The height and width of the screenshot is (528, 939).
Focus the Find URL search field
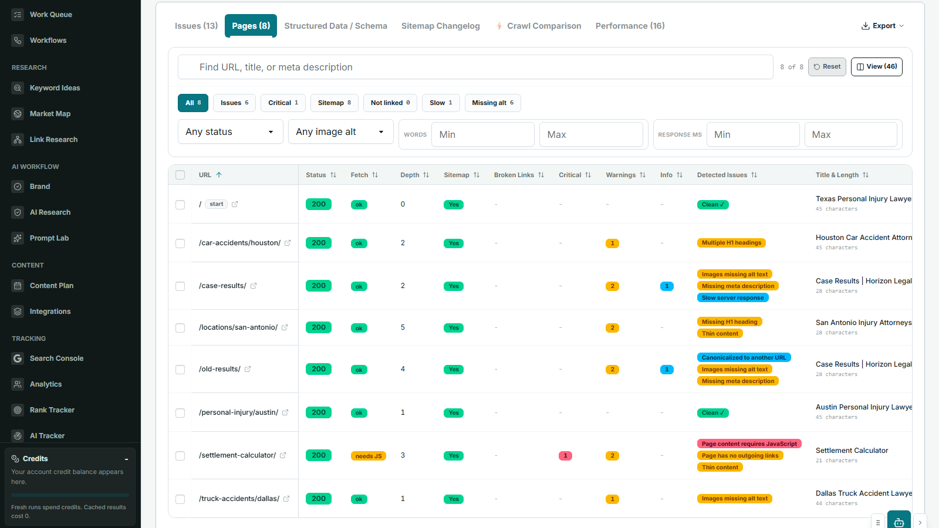tap(475, 67)
